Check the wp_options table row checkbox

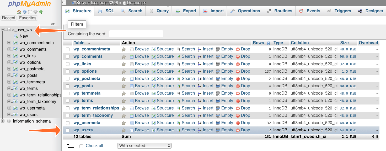(x=68, y=71)
